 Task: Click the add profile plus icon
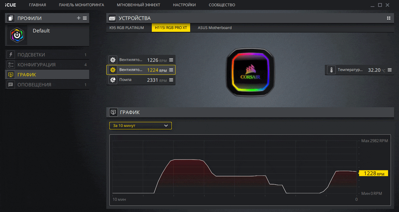tap(79, 18)
